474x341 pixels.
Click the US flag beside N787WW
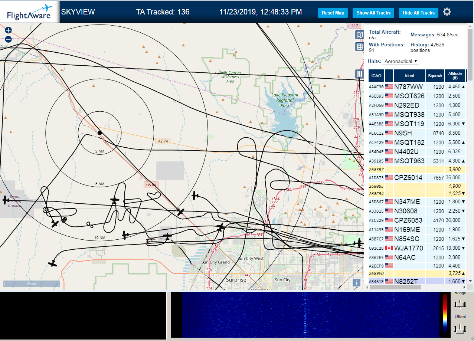click(389, 86)
